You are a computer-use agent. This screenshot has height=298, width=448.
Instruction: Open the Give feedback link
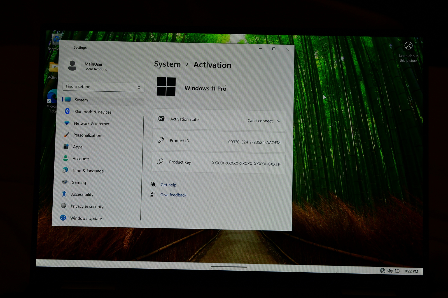click(x=173, y=195)
